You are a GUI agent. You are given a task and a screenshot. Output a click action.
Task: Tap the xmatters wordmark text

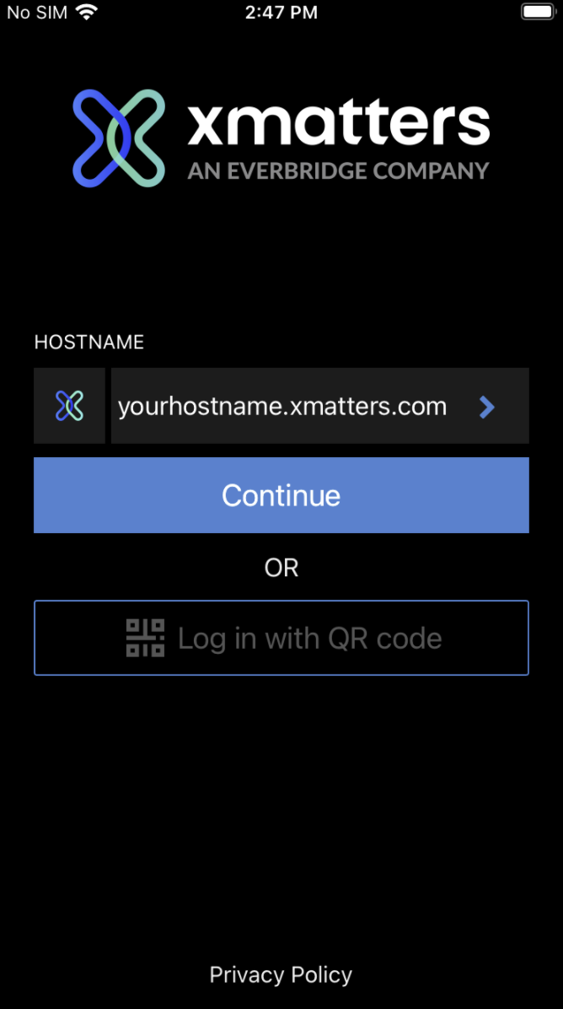[339, 125]
